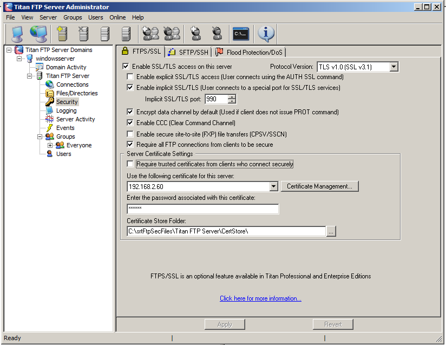
Task: Open the Server menu
Action: click(x=48, y=17)
